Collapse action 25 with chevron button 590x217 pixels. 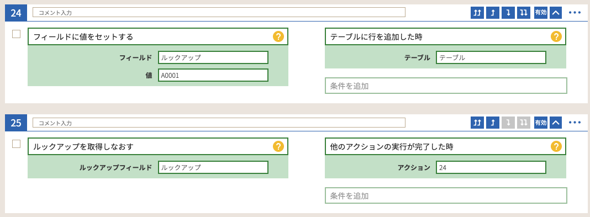(556, 122)
